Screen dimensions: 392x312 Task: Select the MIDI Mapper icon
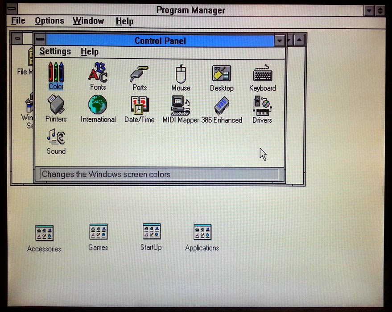point(180,106)
